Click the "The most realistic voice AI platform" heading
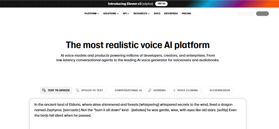The width and height of the screenshot is (279, 129). (x=138, y=45)
